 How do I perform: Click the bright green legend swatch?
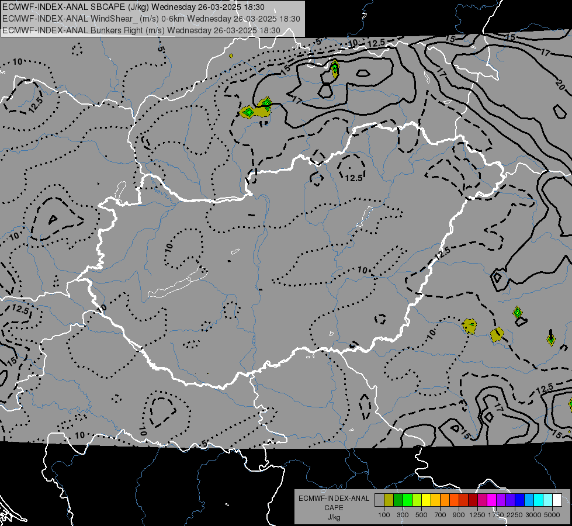407,500
